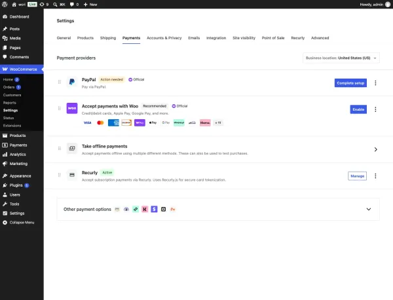
Task: Switch to General settings tab
Action: (64, 38)
